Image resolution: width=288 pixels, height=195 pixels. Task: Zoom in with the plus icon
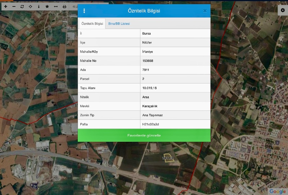[5, 6]
